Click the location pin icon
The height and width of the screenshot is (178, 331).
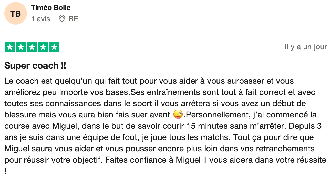pyautogui.click(x=62, y=19)
